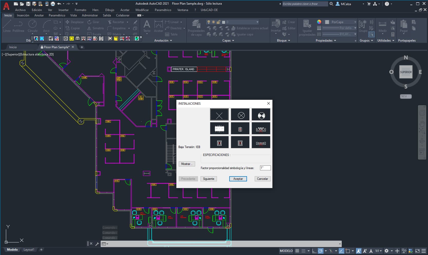Open the Texto annotation tool

147,26
